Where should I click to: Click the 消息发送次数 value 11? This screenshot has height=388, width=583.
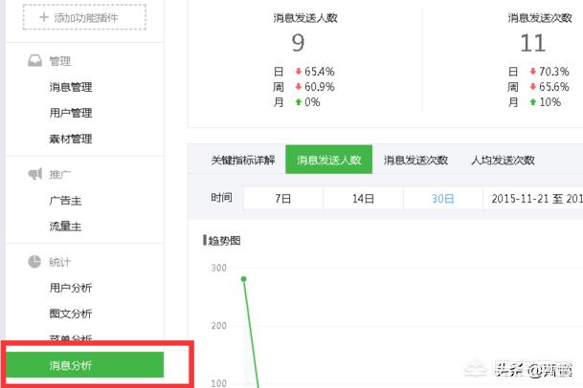pos(533,43)
